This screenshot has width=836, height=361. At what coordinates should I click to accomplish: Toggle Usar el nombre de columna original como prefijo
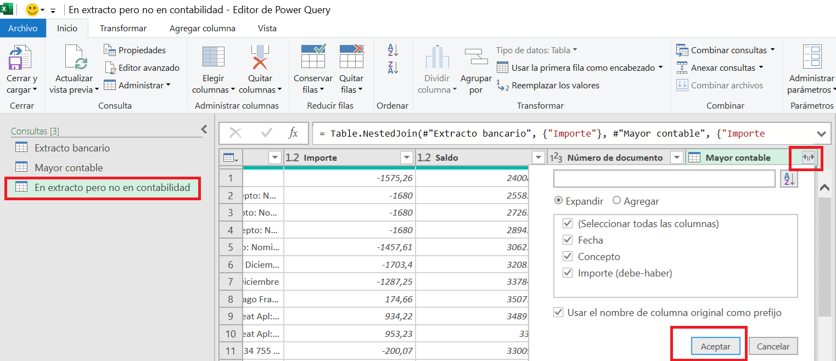click(559, 313)
